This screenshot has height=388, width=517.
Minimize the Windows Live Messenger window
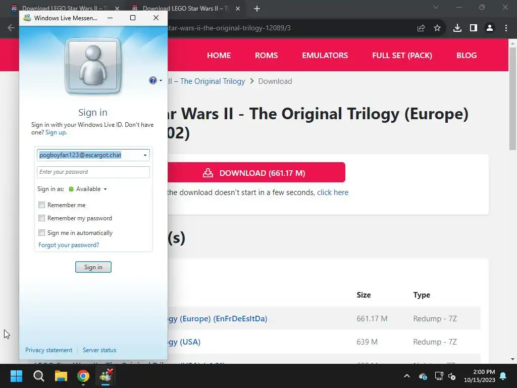[110, 18]
